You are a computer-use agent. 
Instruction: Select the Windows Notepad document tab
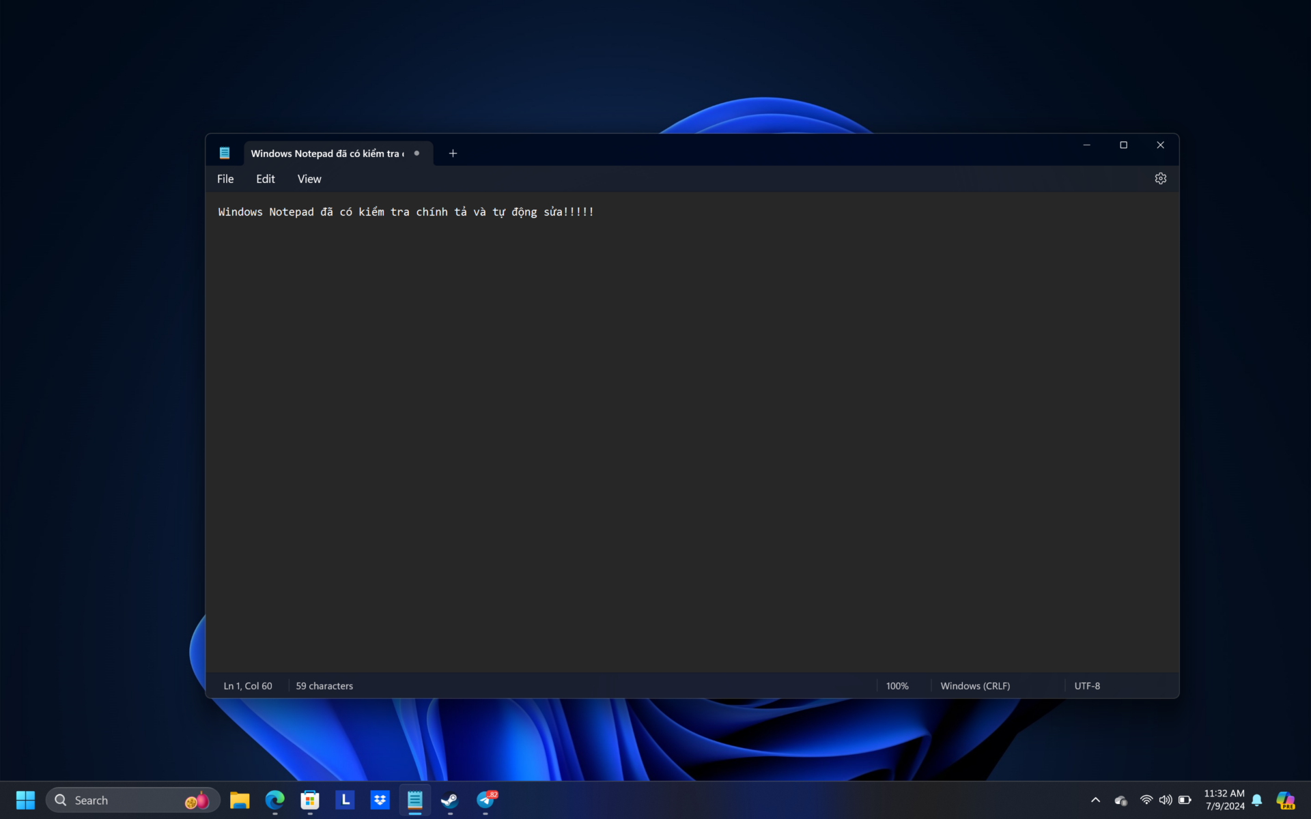click(328, 154)
